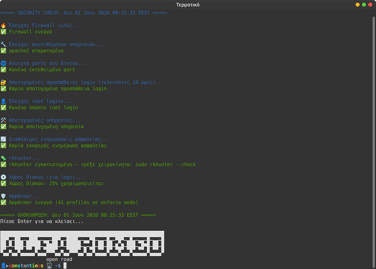Click the globe emoji before Ανοιχτά ports

click(3, 63)
